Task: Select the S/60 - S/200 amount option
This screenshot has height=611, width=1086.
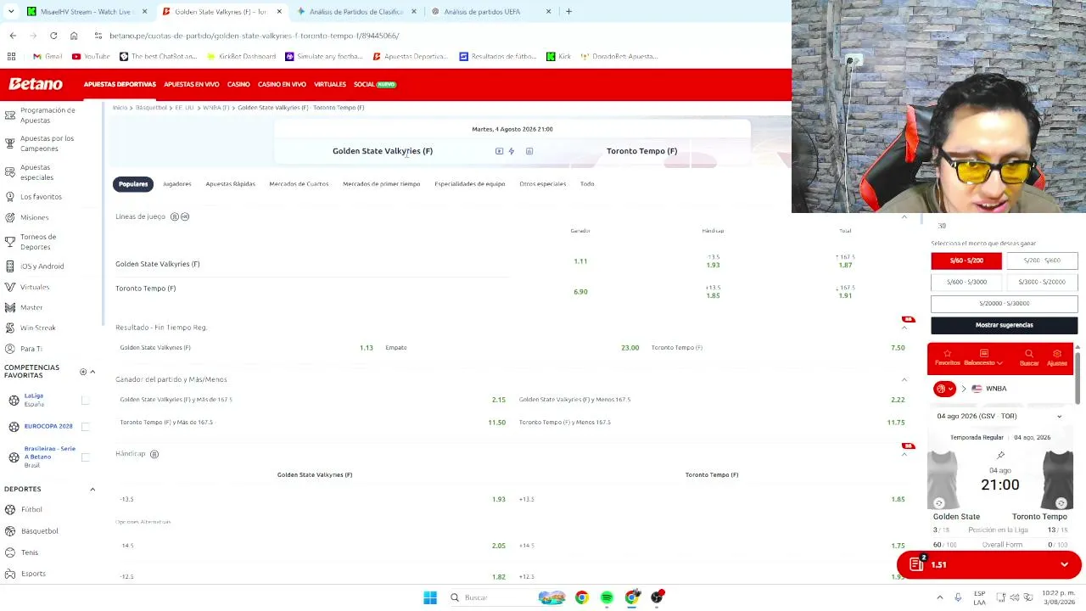Action: point(966,261)
